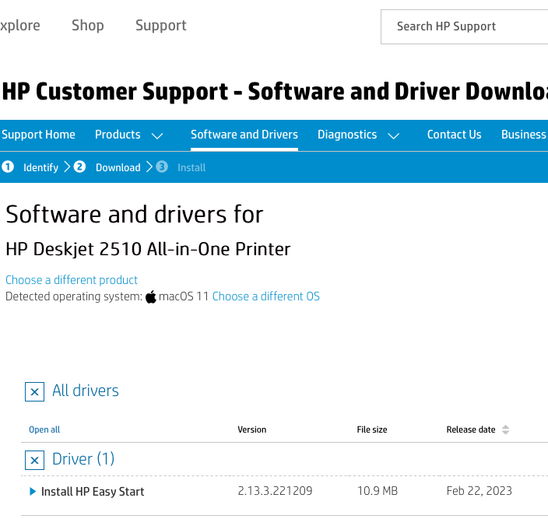This screenshot has height=526, width=548.
Task: Click Choose a different OS link
Action: tap(266, 296)
